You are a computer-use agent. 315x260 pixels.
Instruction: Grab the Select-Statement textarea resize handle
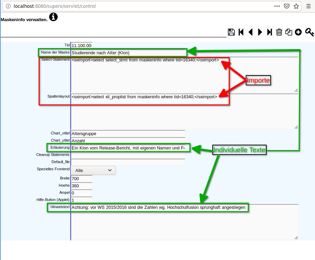click(296, 90)
